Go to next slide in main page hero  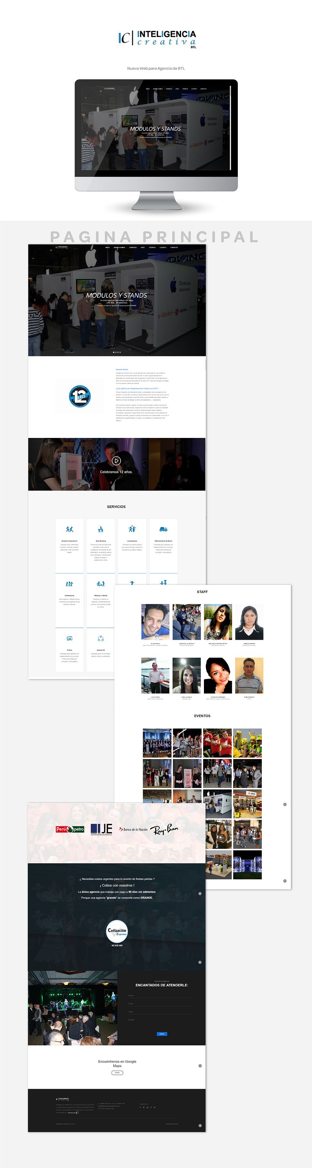[199, 300]
